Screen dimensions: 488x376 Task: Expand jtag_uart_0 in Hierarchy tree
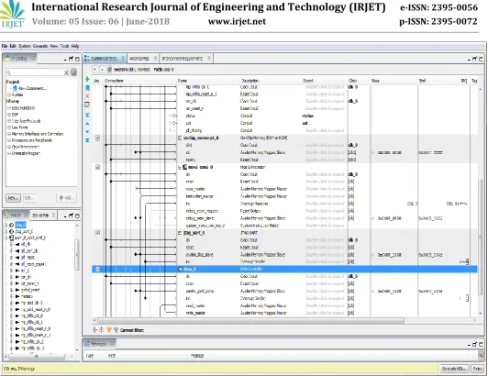coord(6,231)
